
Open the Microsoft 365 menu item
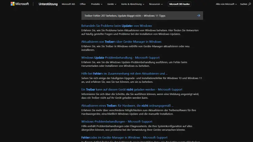68,4
